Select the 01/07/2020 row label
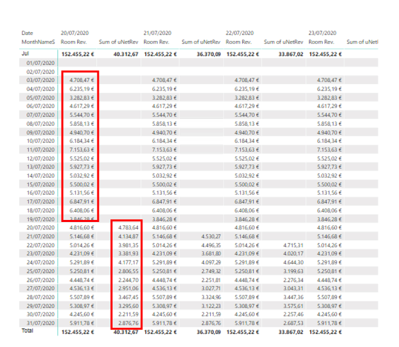 click(x=40, y=63)
